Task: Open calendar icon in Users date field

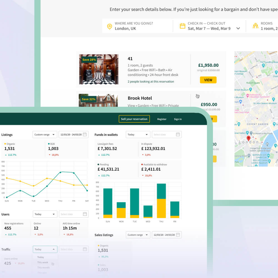Action: tap(85, 214)
